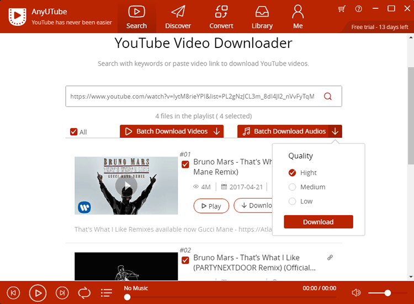Click play overlay on Bruno Mars thumbnail
414x304 pixels.
pos(126,185)
